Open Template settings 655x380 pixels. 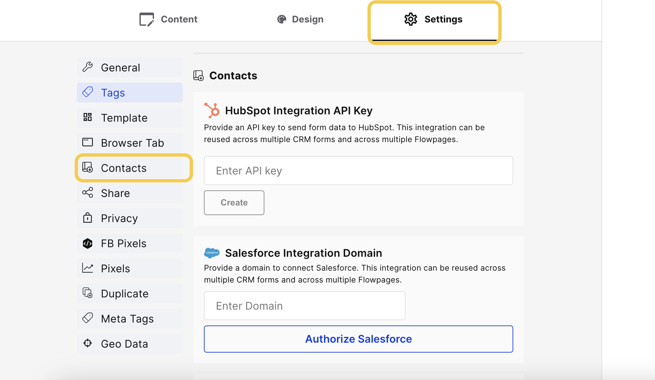(x=130, y=118)
